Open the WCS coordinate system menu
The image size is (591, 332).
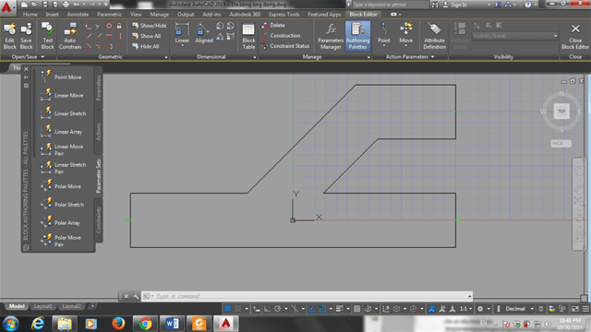coord(561,144)
